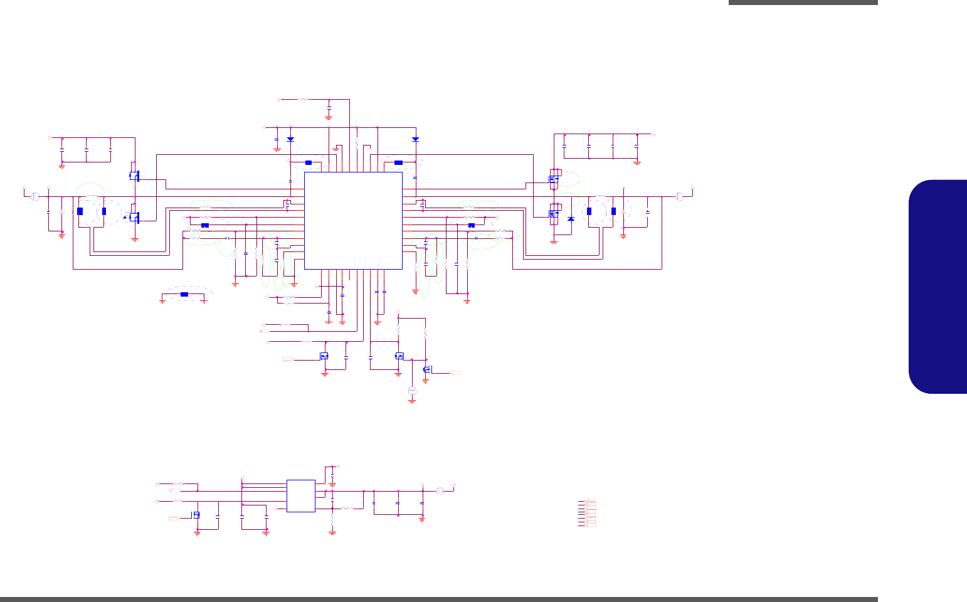
Task: Select the jumper symbol at far left rail
Action: [x=35, y=197]
